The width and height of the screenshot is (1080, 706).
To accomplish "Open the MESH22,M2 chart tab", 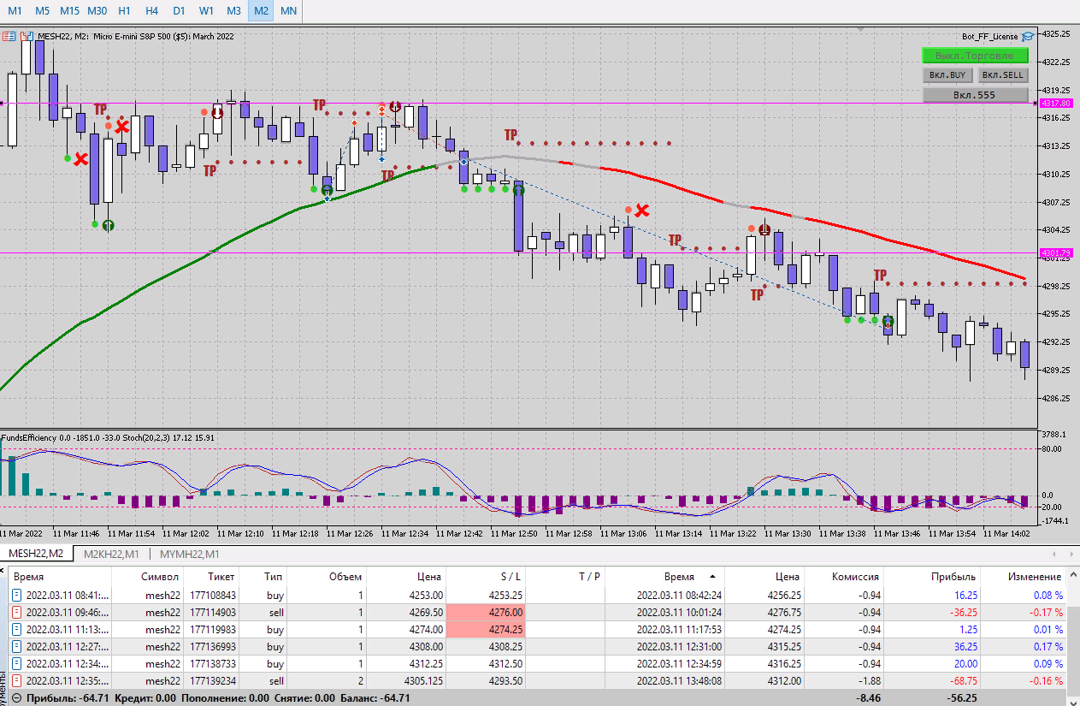I will click(x=36, y=554).
